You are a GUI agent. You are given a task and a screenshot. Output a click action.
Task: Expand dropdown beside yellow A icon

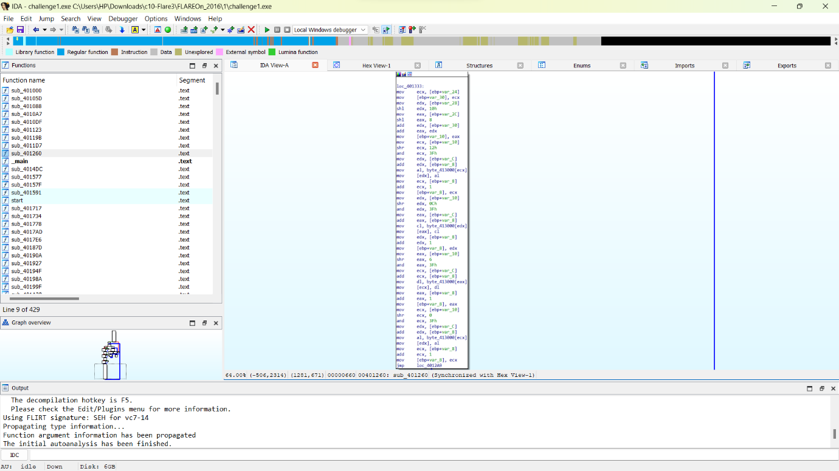point(143,30)
